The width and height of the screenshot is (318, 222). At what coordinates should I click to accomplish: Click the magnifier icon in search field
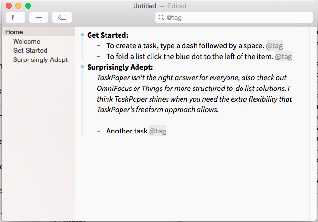[162, 17]
